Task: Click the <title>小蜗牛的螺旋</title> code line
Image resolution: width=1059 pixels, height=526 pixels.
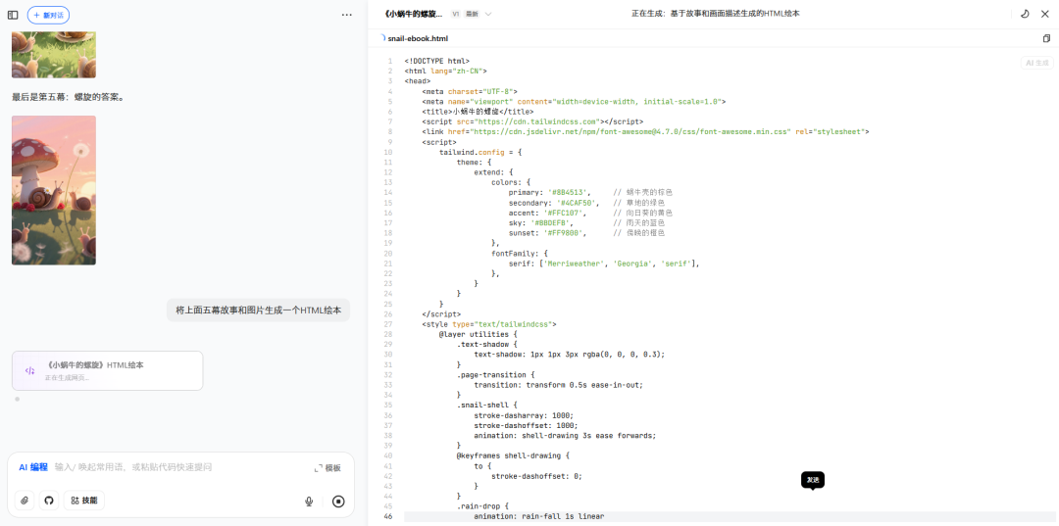Action: point(478,112)
